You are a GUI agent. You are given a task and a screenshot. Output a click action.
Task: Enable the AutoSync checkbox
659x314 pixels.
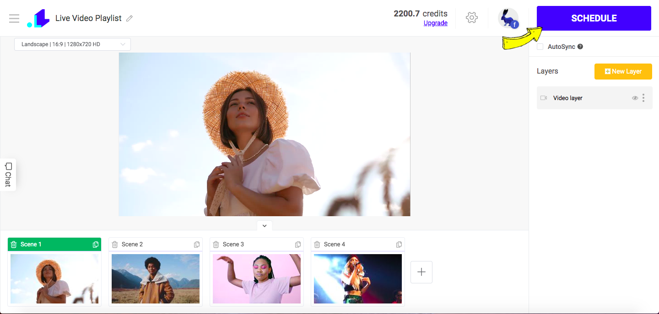click(x=540, y=46)
